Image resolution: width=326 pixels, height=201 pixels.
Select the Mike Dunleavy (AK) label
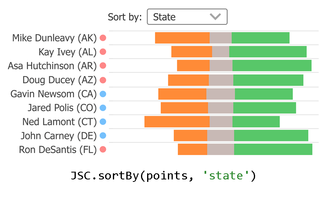point(54,38)
